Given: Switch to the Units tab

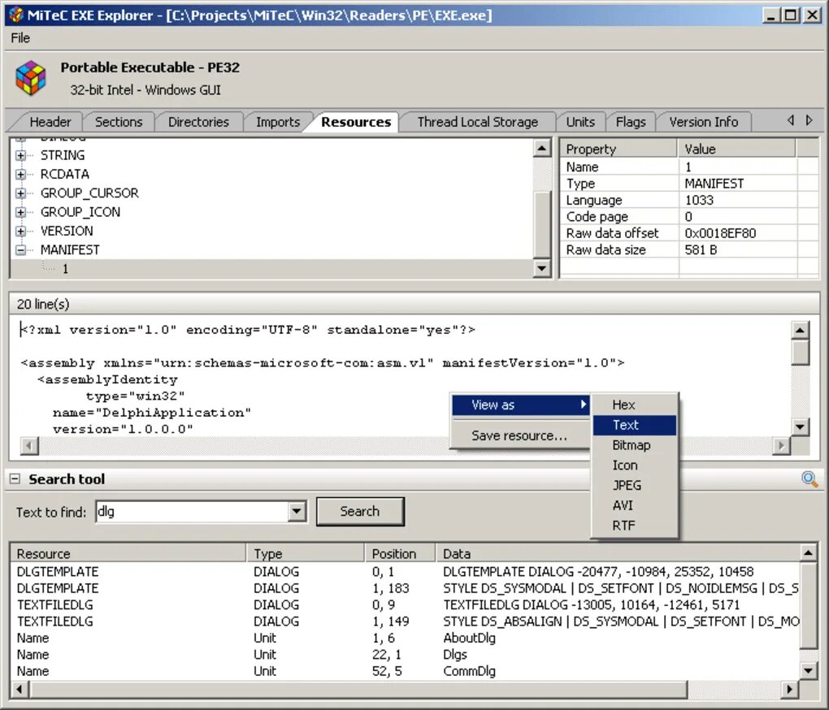Looking at the screenshot, I should [x=580, y=122].
